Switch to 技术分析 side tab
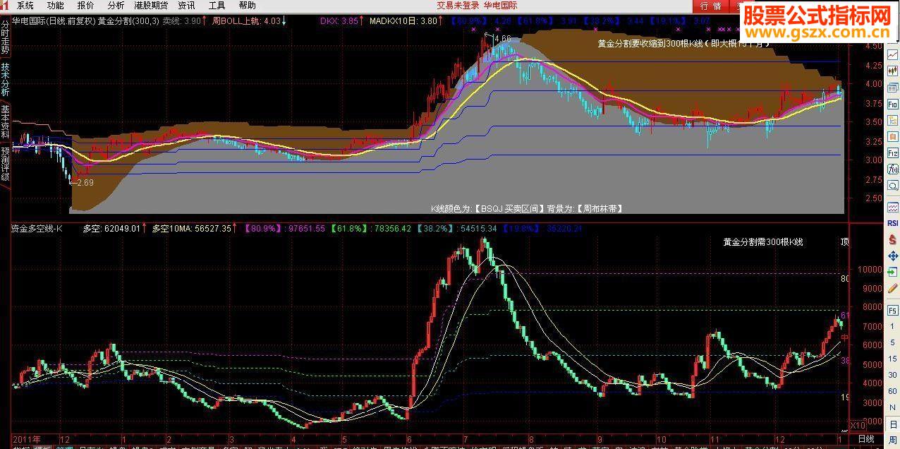 coord(5,80)
